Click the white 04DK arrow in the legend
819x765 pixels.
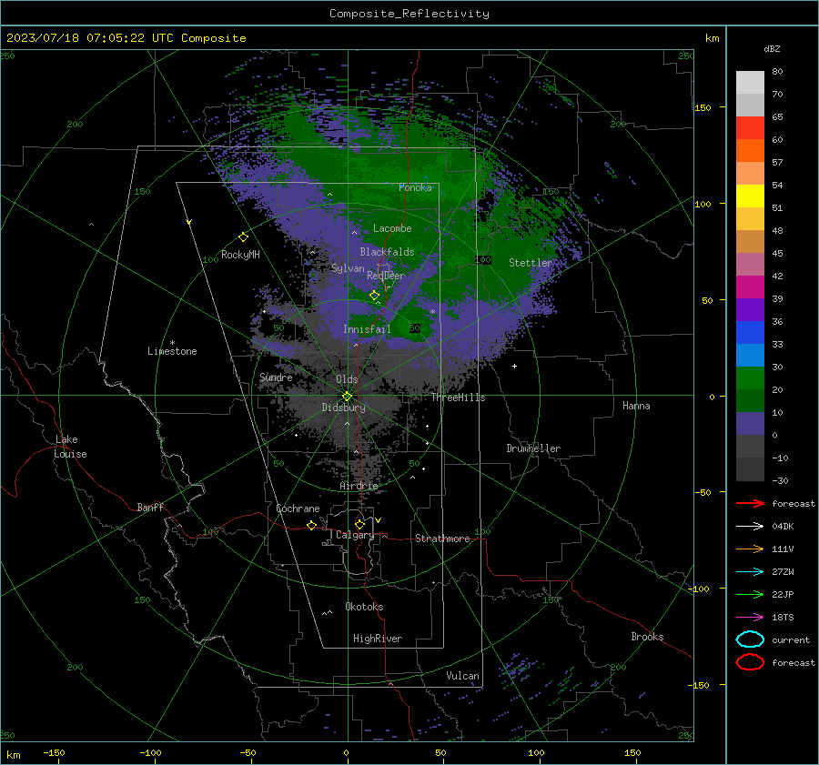[750, 527]
